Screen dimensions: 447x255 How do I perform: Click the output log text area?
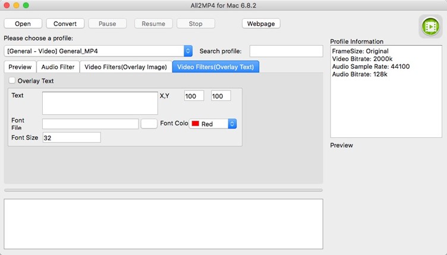click(163, 224)
